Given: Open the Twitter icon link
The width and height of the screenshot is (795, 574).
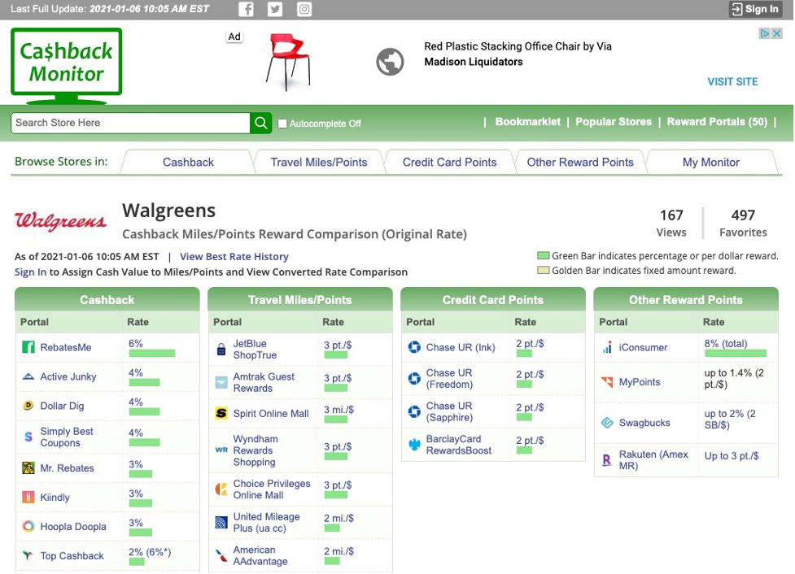Looking at the screenshot, I should click(x=275, y=10).
